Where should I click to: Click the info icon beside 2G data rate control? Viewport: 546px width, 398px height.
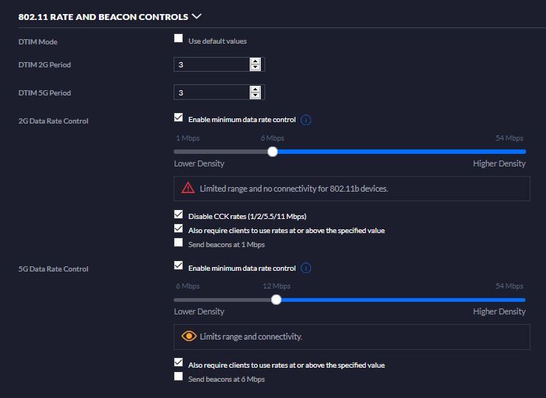click(x=306, y=120)
